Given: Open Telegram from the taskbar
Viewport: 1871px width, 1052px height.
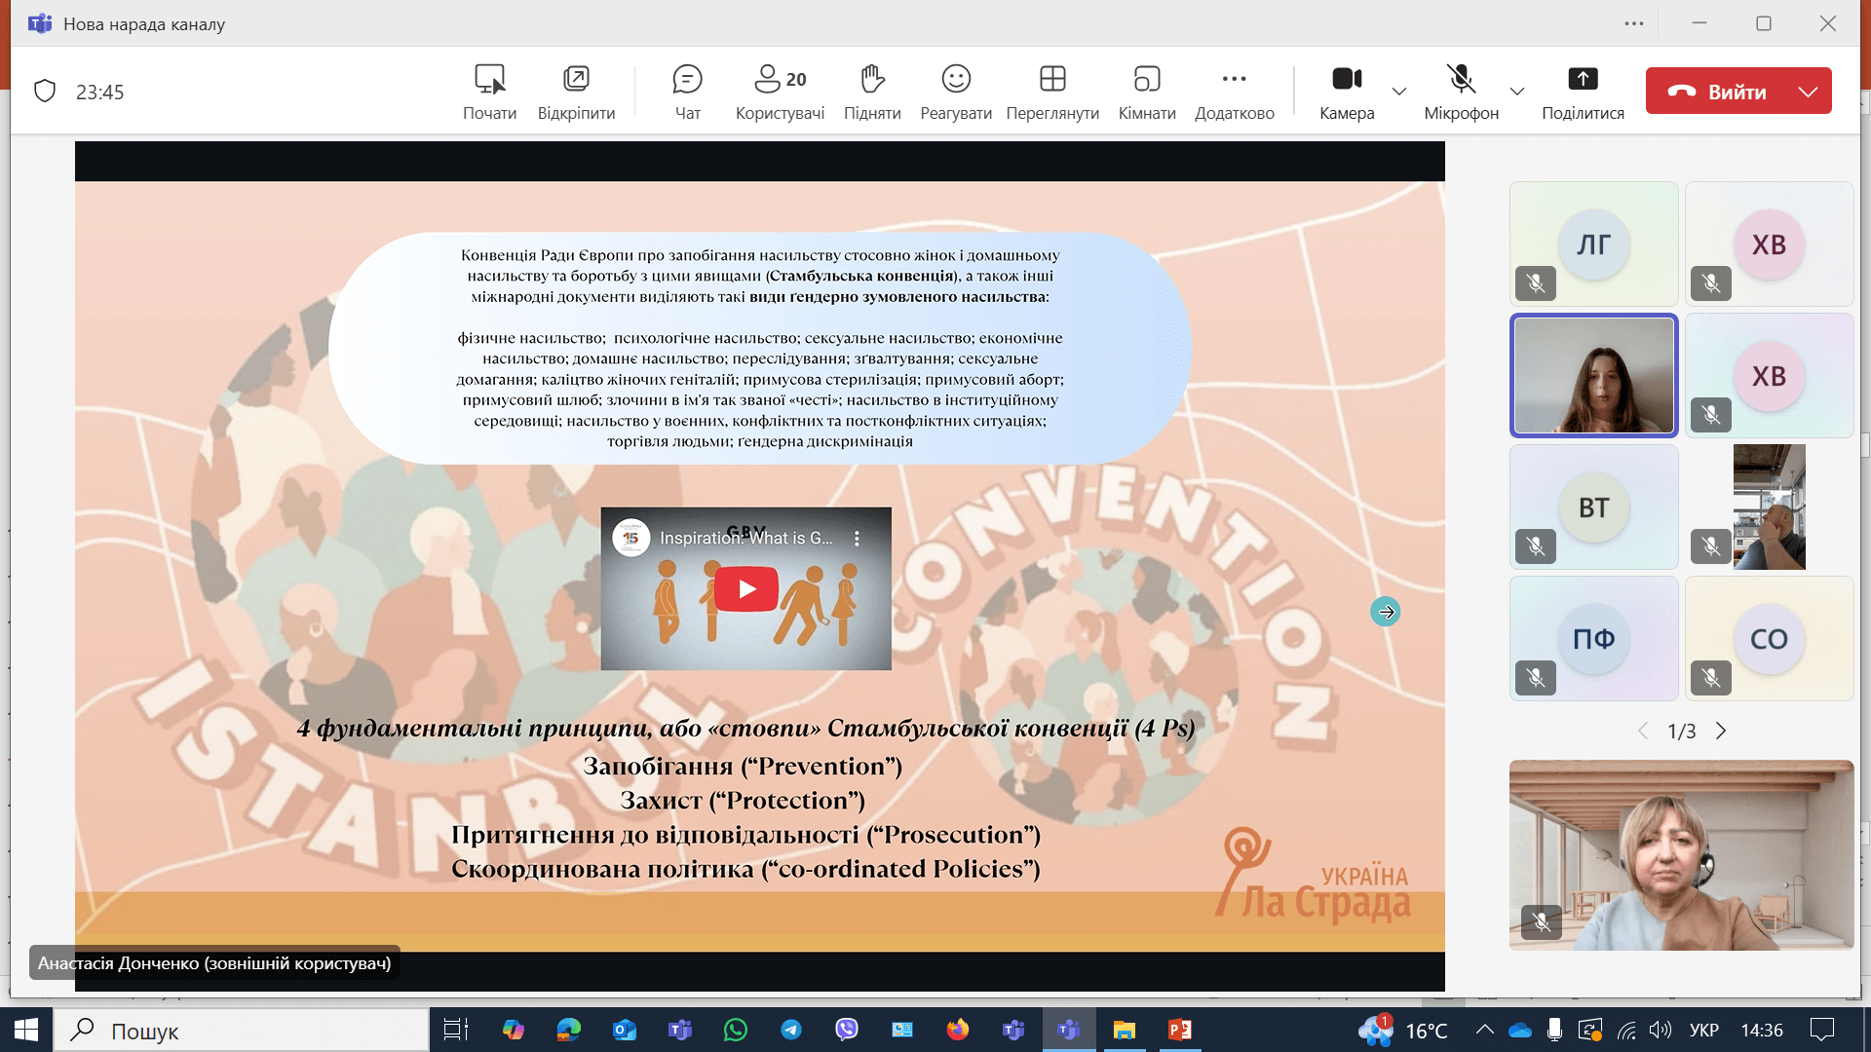Looking at the screenshot, I should (791, 1030).
